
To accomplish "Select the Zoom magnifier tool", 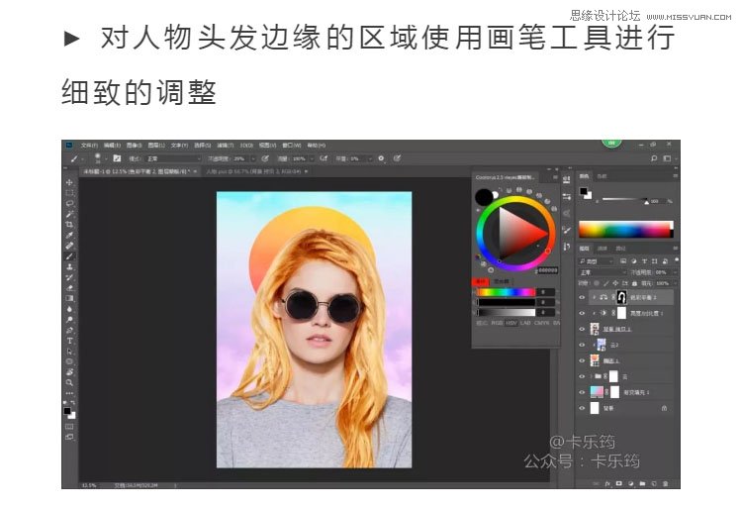I will point(69,382).
